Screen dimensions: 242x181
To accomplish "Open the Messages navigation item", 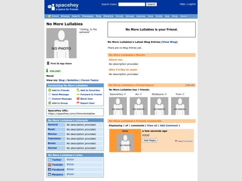I will tap(88, 16).
